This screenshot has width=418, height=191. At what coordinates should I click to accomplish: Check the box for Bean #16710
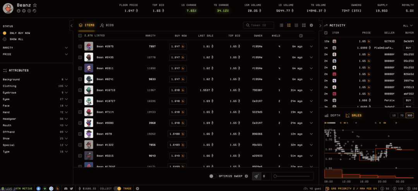(x=80, y=90)
